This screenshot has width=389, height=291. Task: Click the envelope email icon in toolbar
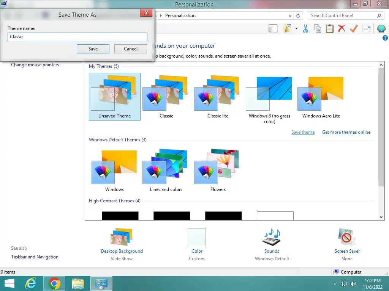tap(366, 28)
